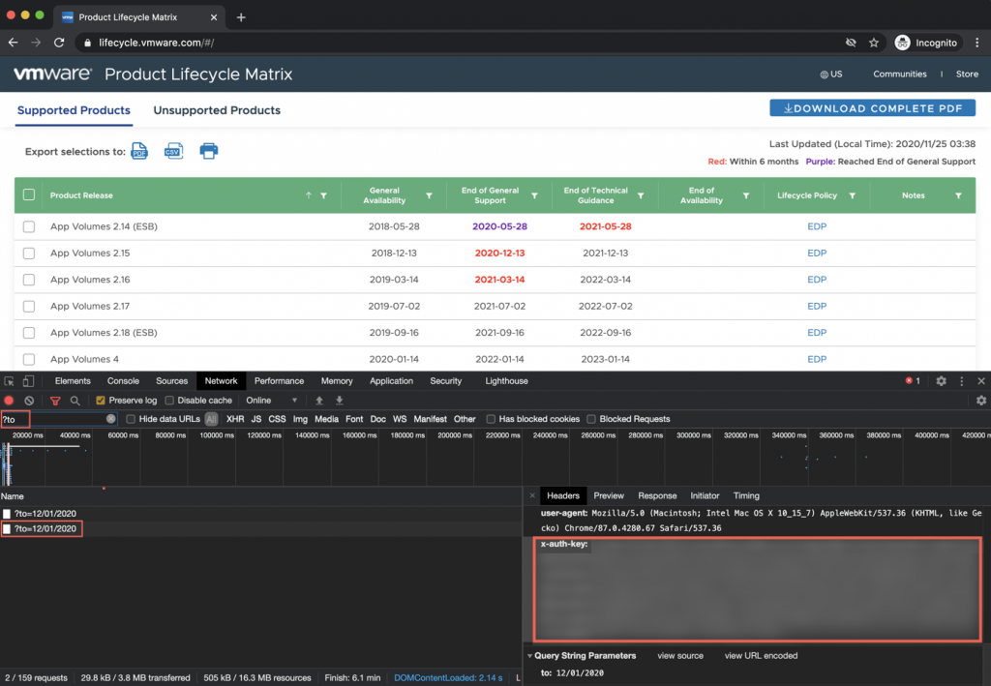Click the third-party cookie blocked eye icon

(x=851, y=43)
